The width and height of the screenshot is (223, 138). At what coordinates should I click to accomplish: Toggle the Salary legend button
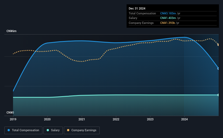pyautogui.click(x=53, y=130)
